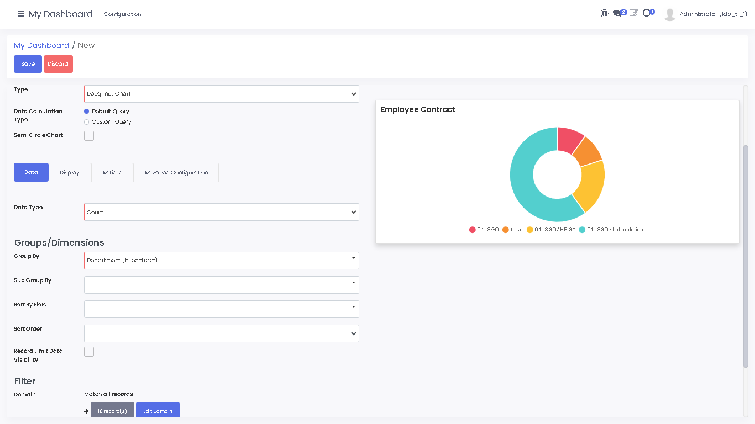
Task: Open the debug bug icon menu
Action: (604, 13)
